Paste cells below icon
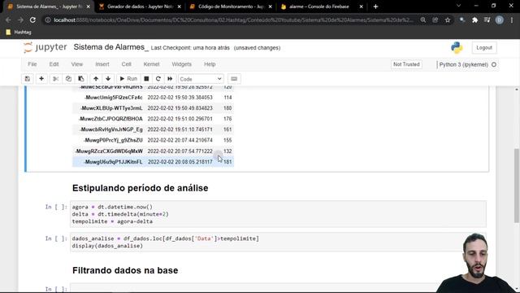 coord(81,79)
